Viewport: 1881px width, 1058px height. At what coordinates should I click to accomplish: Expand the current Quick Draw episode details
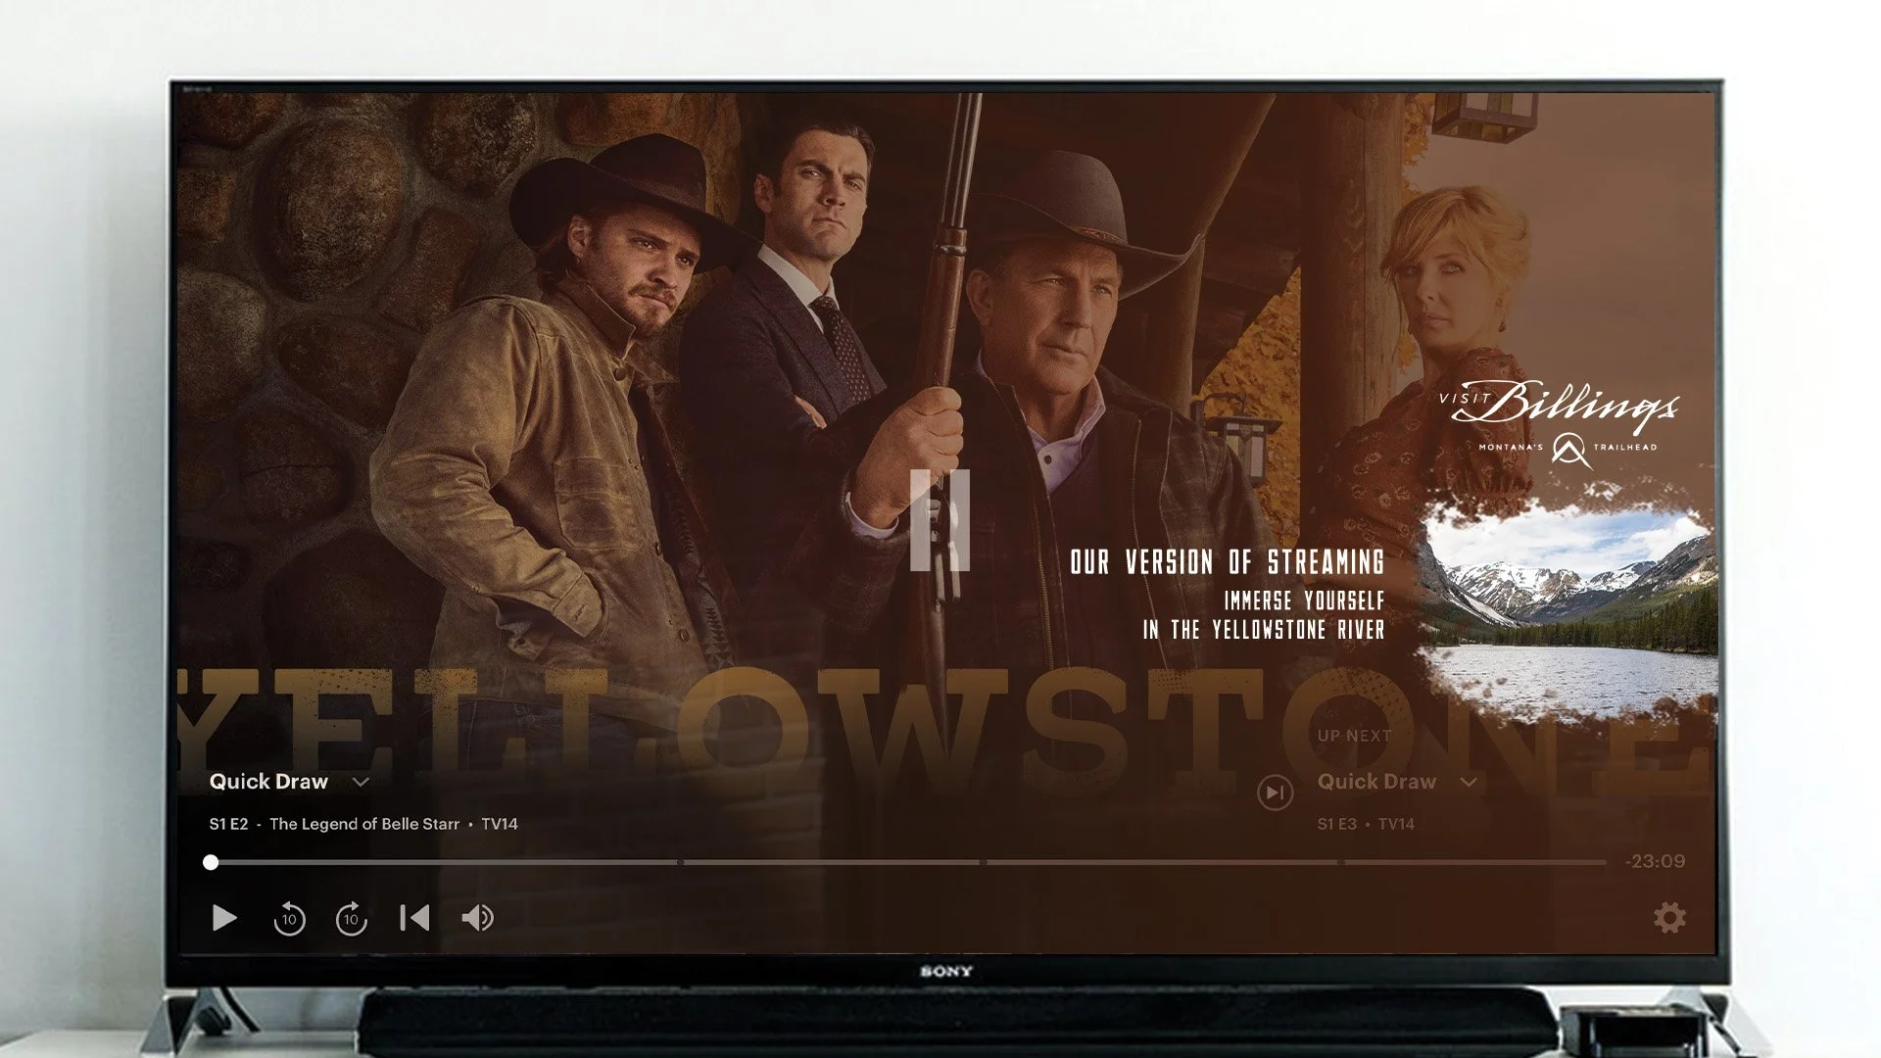[x=361, y=782]
